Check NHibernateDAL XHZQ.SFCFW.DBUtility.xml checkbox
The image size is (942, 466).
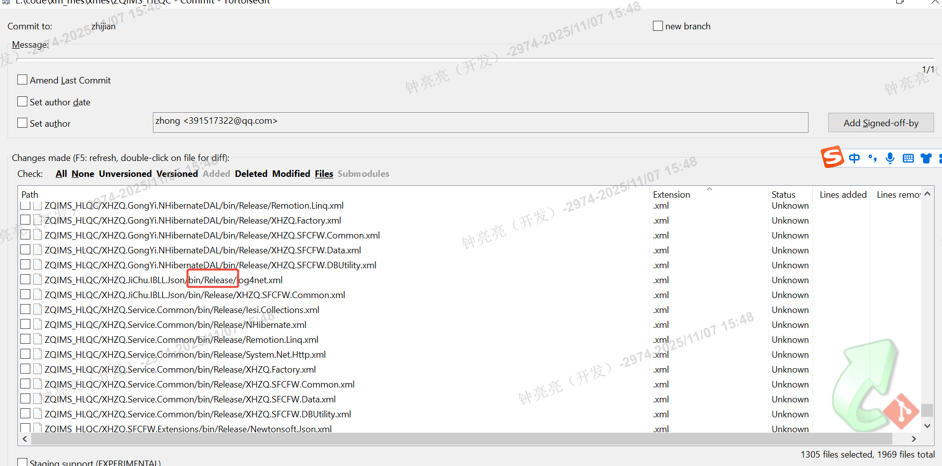tap(25, 265)
